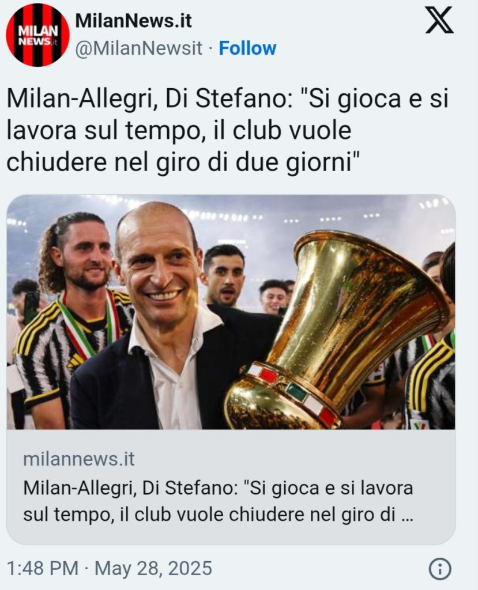The image size is (478, 590).
Task: Click the tweet headline text about Milan-Allegri
Action: [x=228, y=131]
